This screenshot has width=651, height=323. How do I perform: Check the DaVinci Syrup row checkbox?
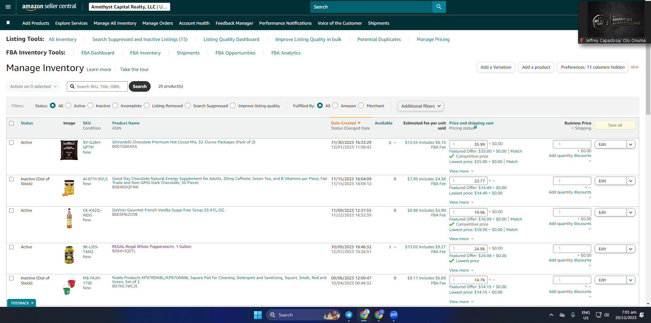pyautogui.click(x=12, y=210)
